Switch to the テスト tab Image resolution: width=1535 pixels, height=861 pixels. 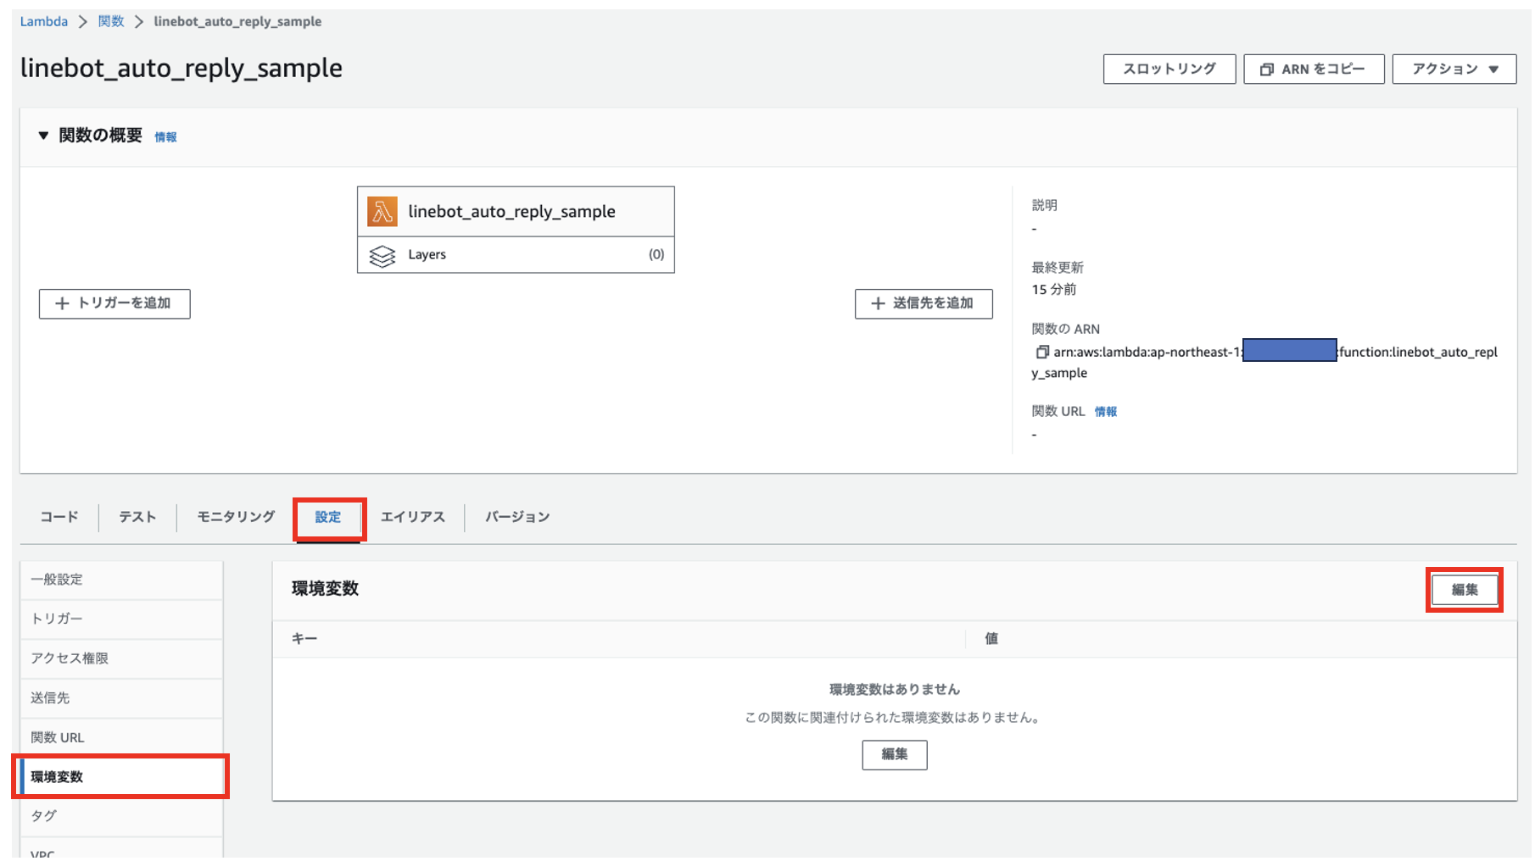(137, 517)
